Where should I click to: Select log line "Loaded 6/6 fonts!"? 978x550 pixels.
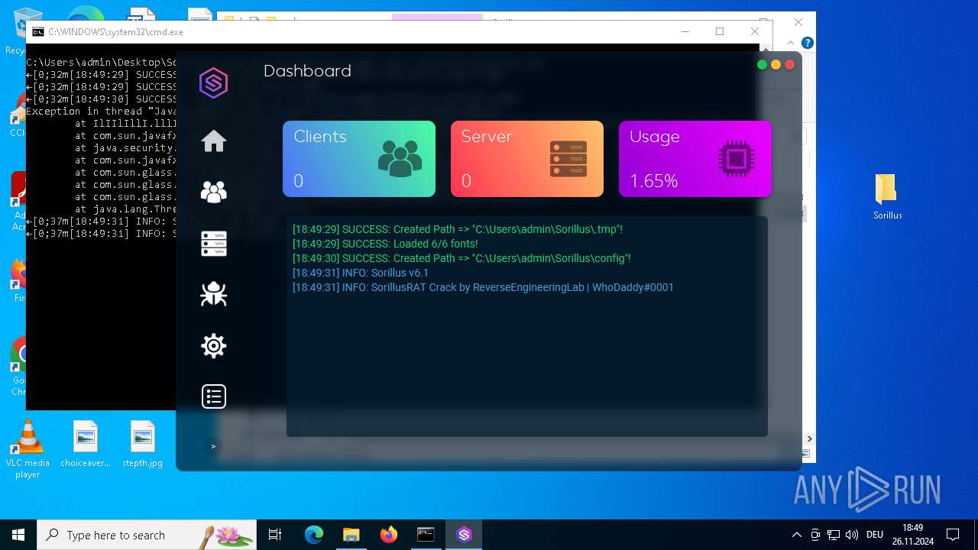[x=385, y=244]
